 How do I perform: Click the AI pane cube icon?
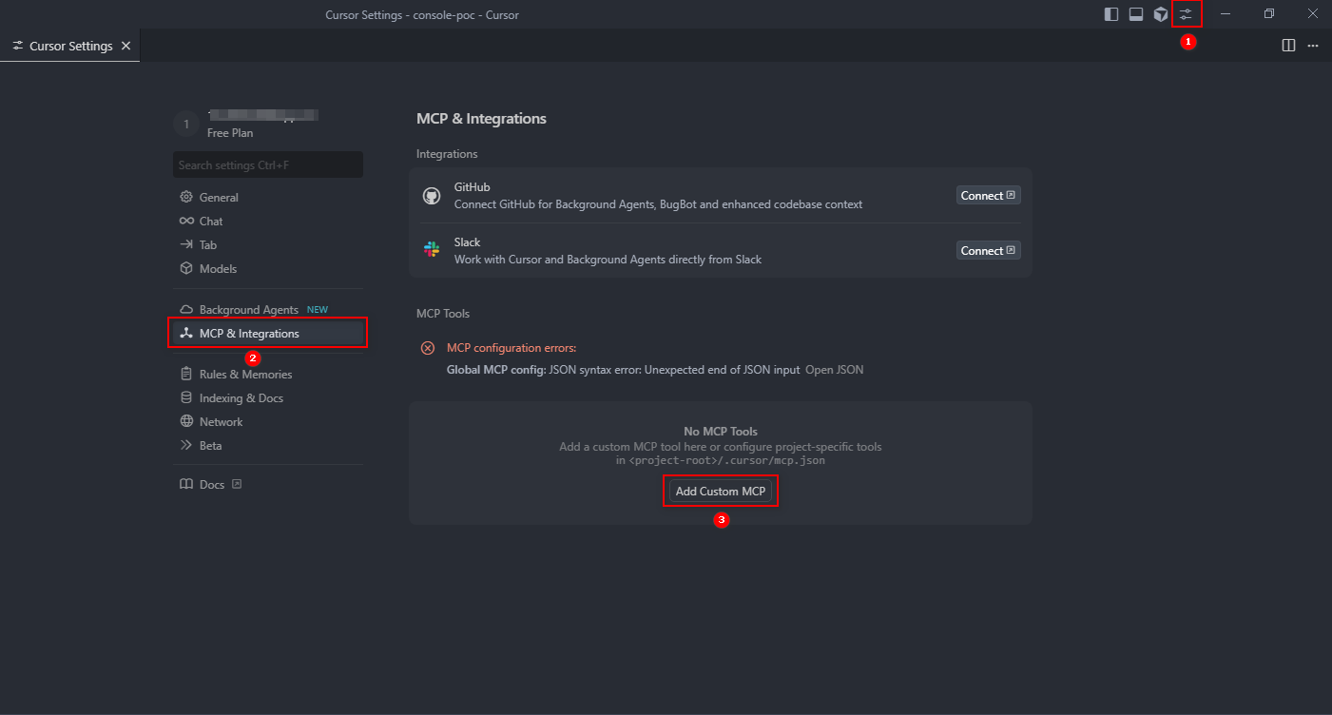(1161, 14)
